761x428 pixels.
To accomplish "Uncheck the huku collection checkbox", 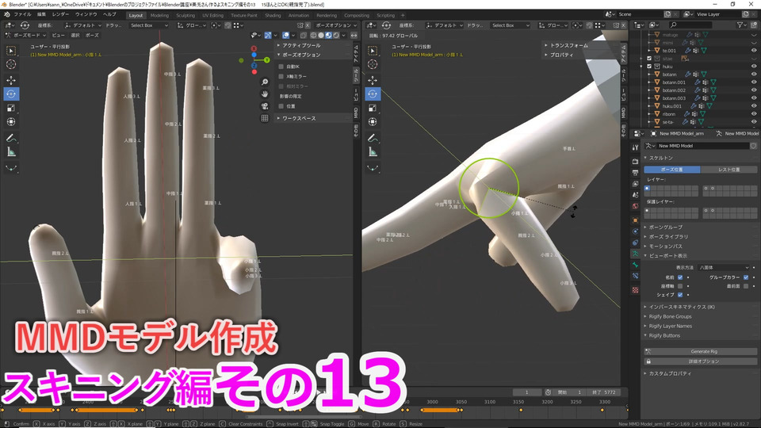I will click(649, 67).
